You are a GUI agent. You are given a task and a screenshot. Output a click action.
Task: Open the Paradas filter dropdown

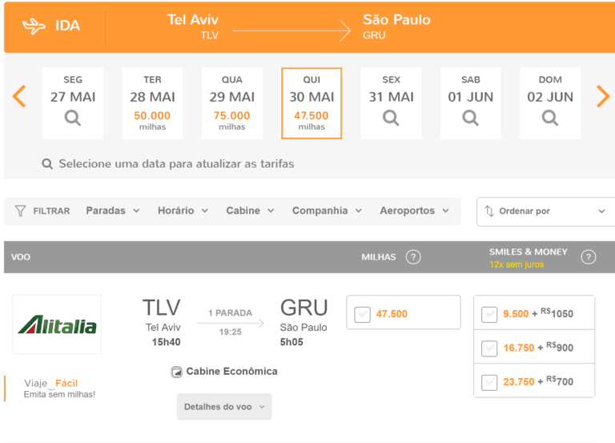pos(113,211)
